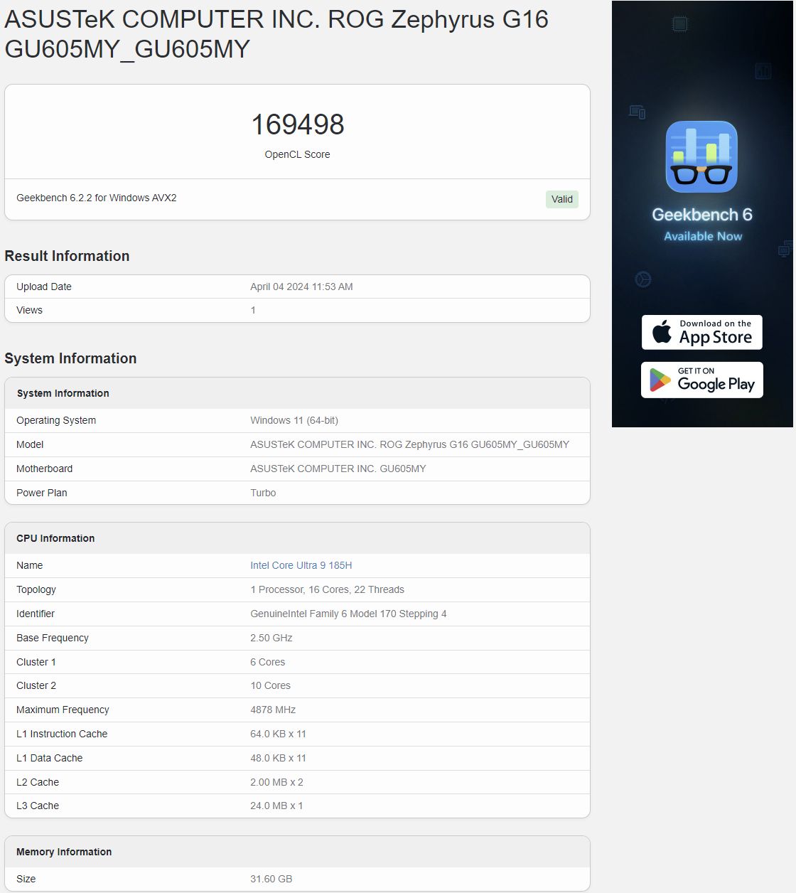Click the L3 Cache row label

pyautogui.click(x=38, y=806)
